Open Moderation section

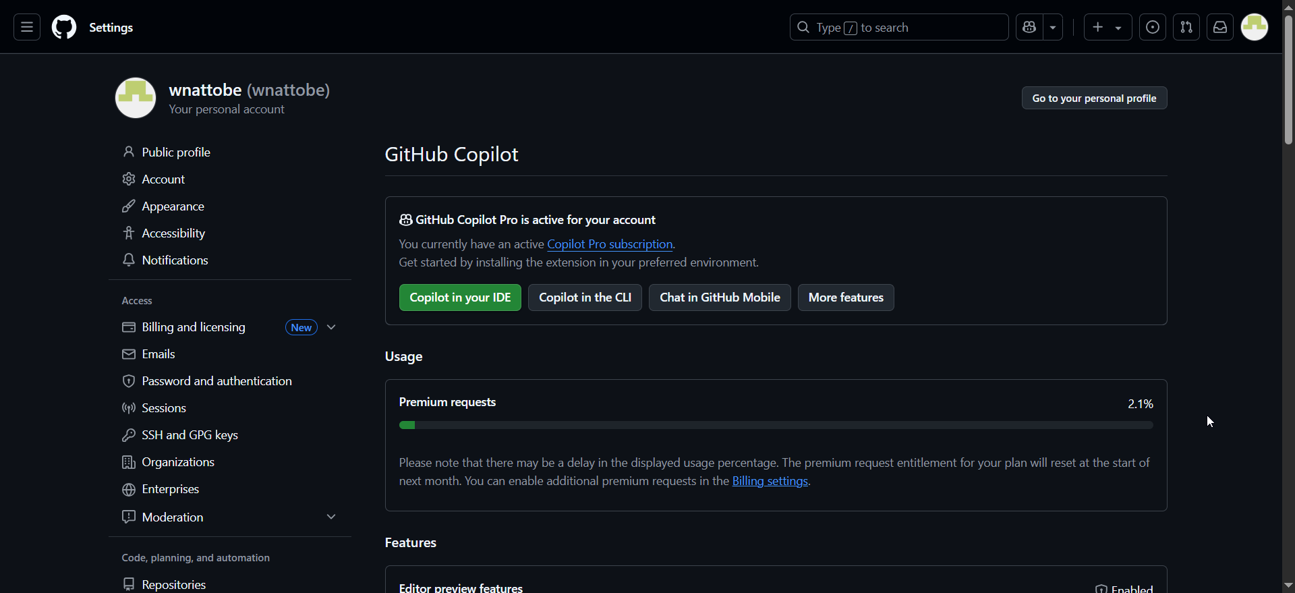(x=173, y=517)
